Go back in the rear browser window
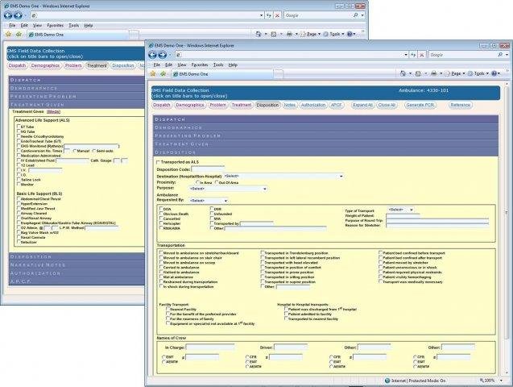The image size is (513, 387). click(x=8, y=15)
